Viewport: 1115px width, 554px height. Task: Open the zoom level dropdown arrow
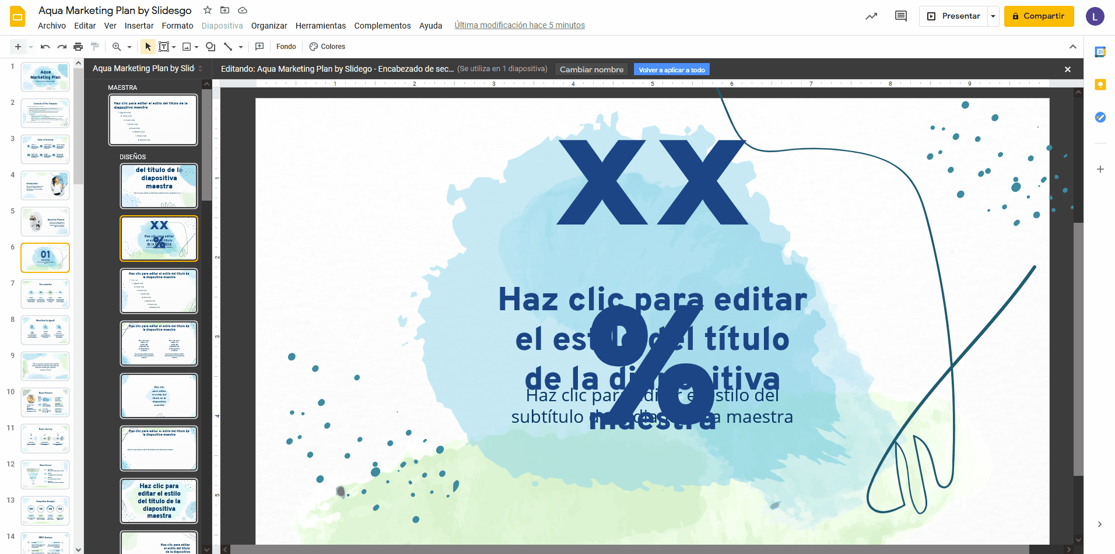(129, 47)
